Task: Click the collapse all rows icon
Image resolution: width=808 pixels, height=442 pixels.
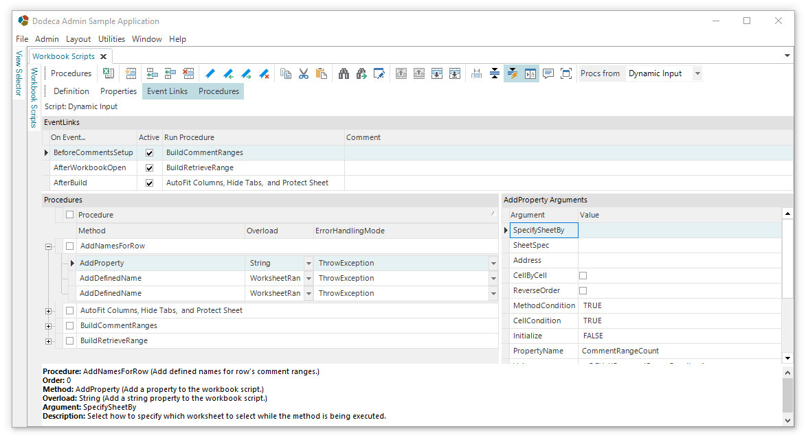Action: (495, 73)
